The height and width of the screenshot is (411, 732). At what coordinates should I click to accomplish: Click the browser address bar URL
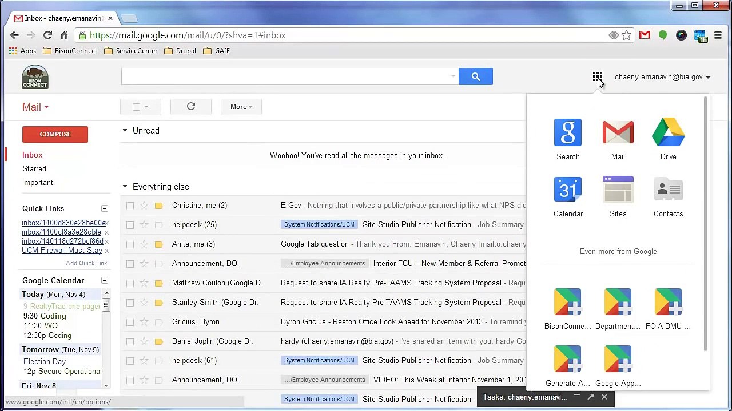188,35
